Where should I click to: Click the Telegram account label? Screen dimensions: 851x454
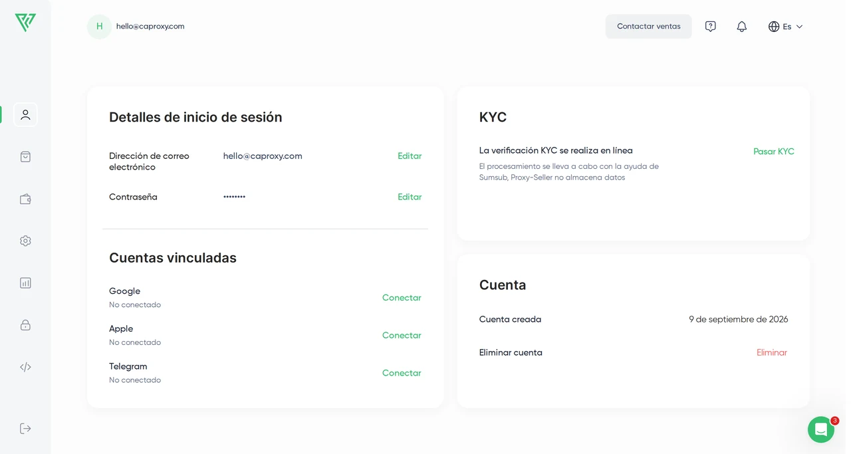128,366
